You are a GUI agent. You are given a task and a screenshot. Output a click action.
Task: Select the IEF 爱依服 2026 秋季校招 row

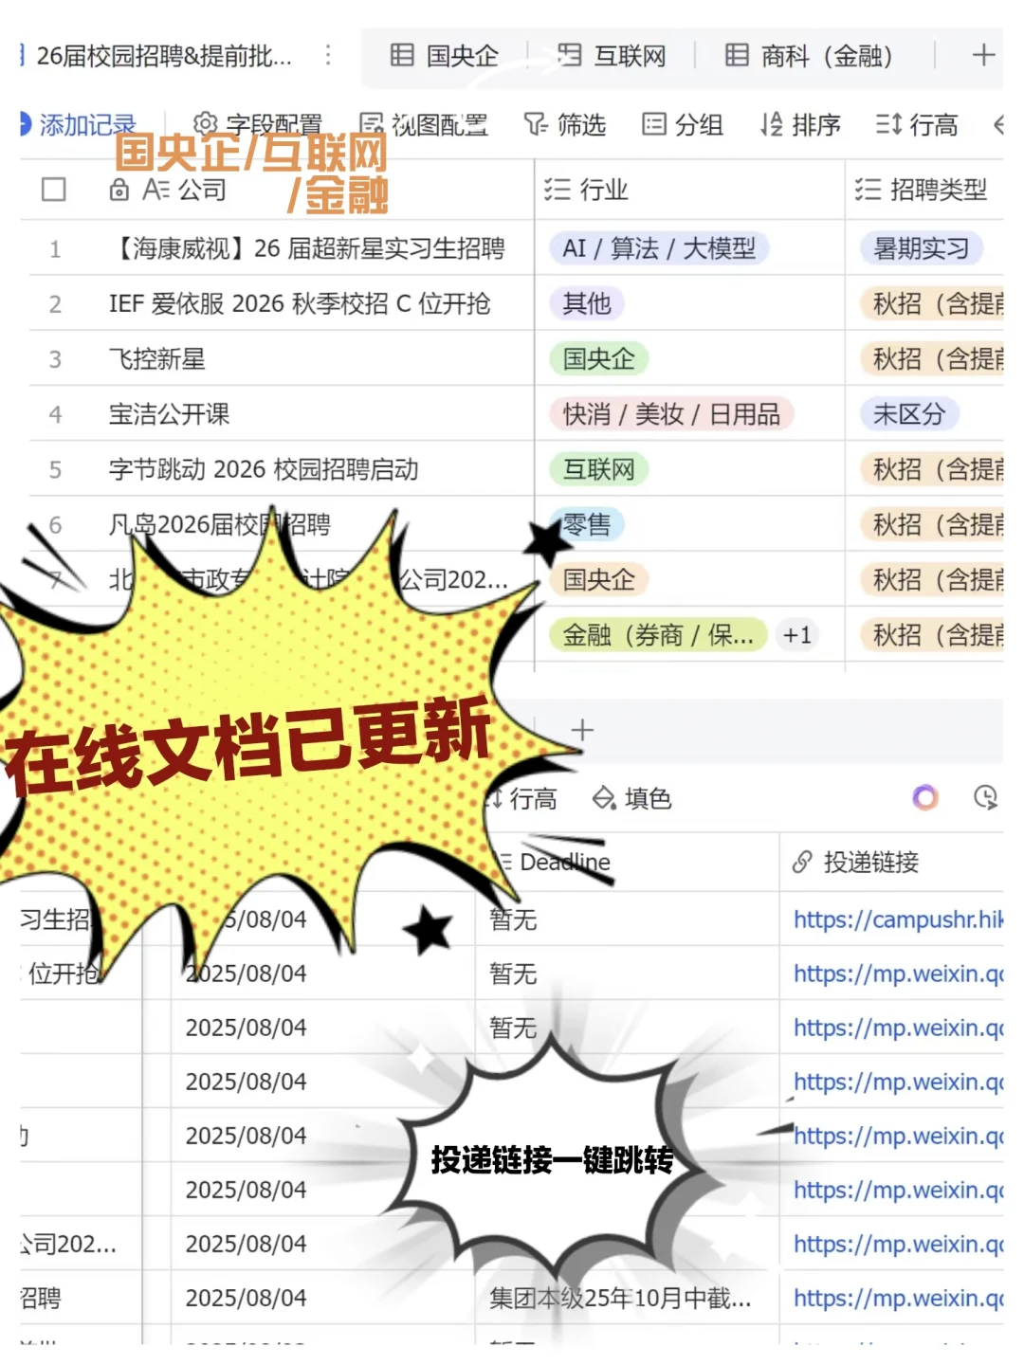[300, 303]
